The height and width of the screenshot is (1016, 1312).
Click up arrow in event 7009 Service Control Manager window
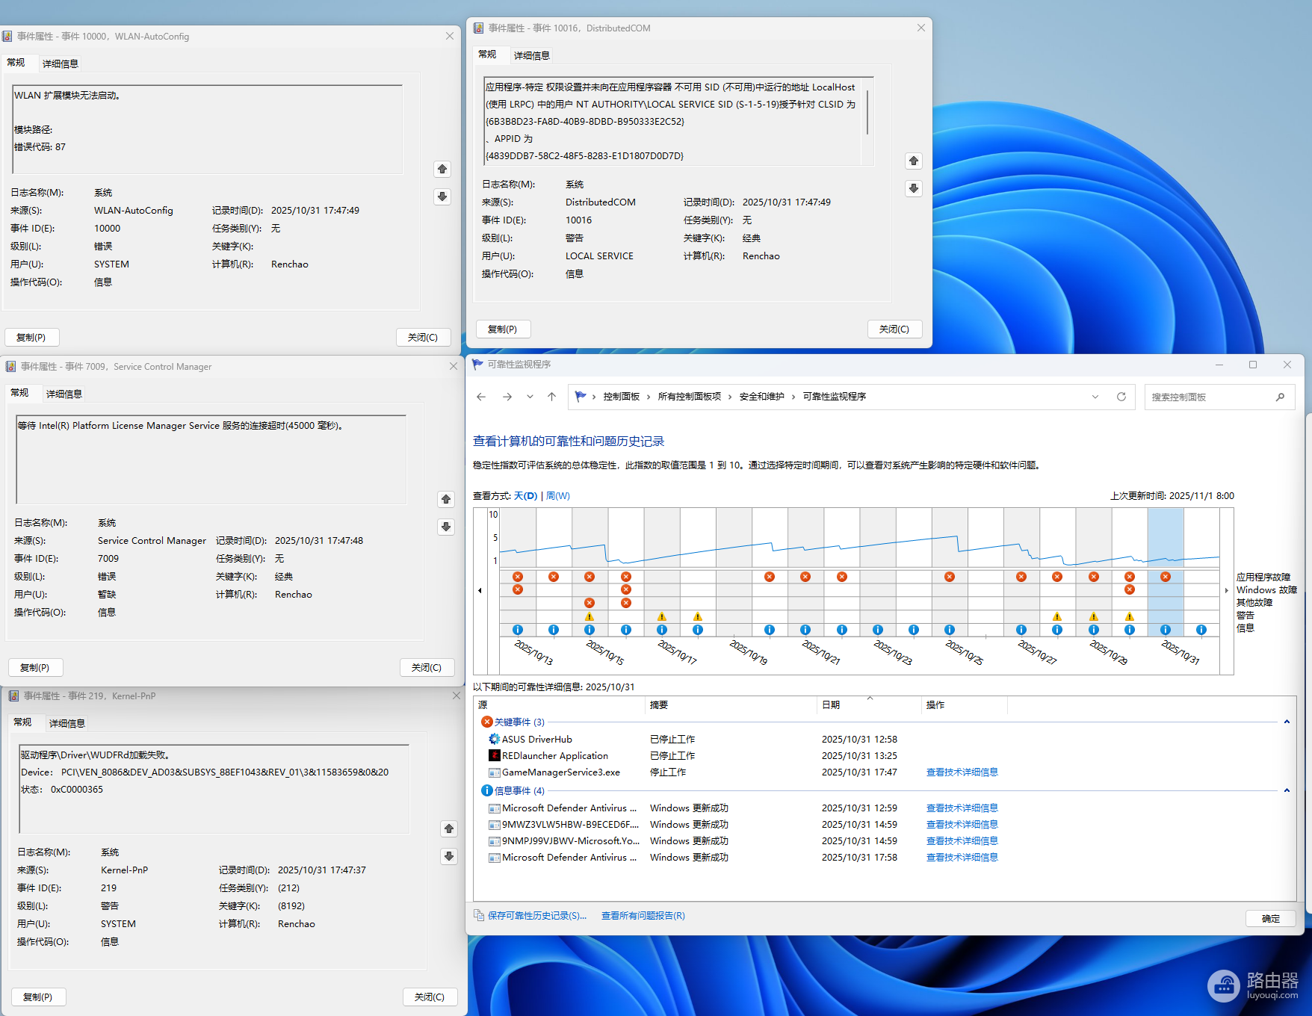(x=446, y=499)
